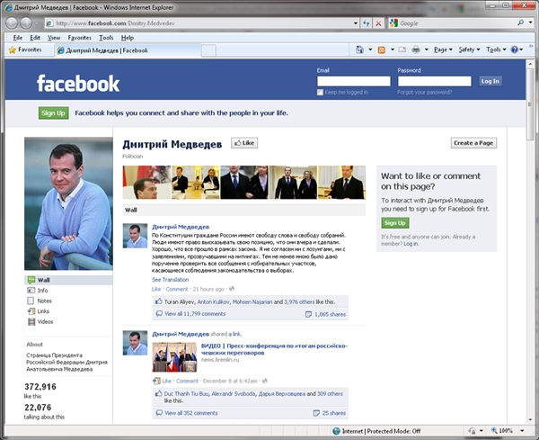
Task: Expand the Safety dropdown menu
Action: click(x=470, y=50)
